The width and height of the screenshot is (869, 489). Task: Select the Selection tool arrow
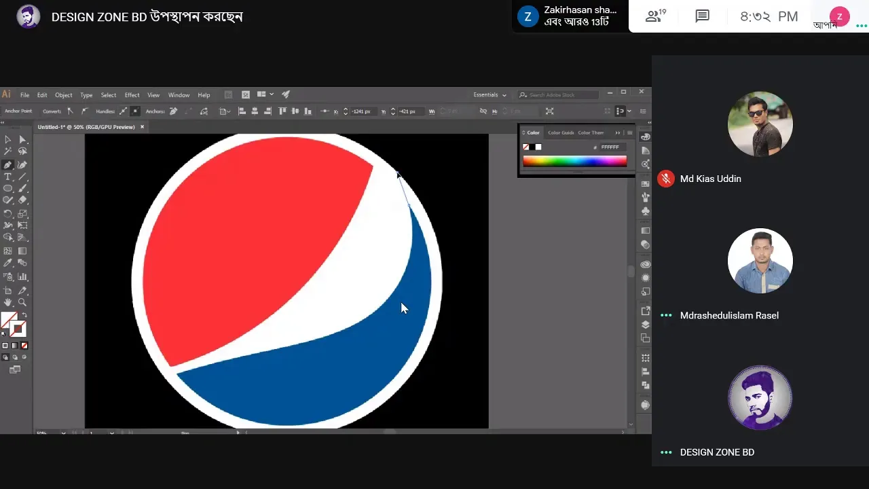[x=7, y=140]
